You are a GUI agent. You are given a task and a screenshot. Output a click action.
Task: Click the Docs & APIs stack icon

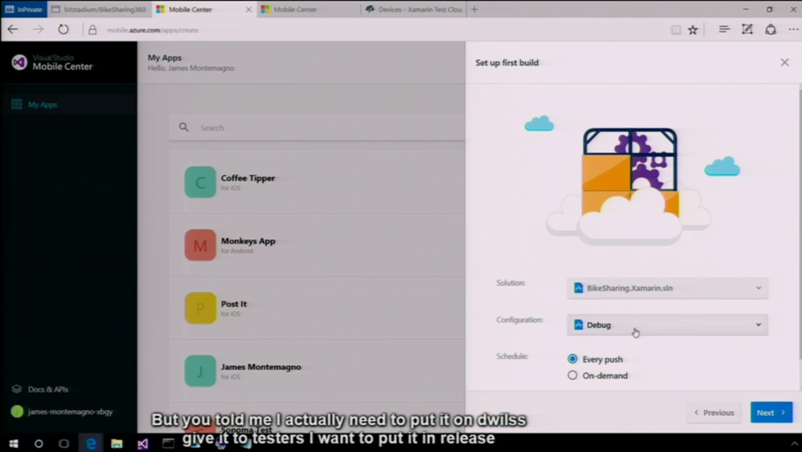16,389
